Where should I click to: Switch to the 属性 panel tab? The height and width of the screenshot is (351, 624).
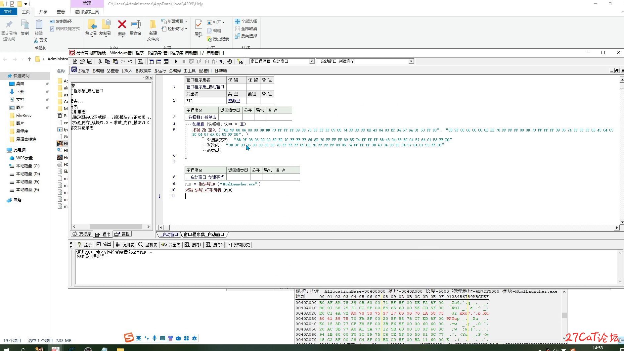122,234
